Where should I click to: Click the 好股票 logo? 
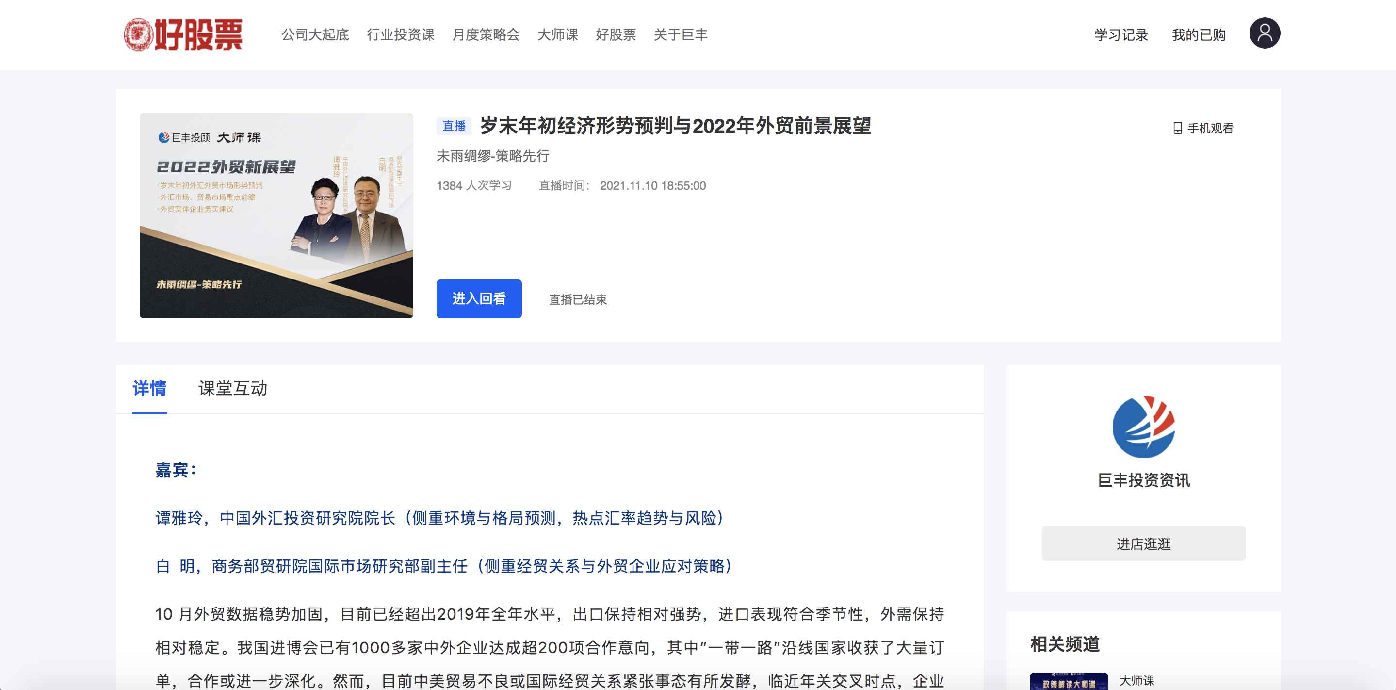[x=183, y=34]
